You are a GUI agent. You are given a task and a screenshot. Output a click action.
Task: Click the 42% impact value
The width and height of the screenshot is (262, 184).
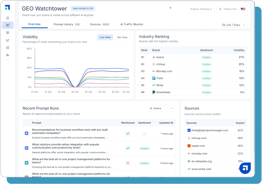point(240,130)
